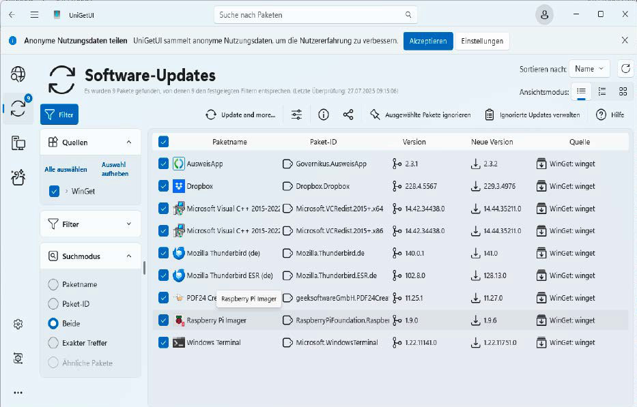
Task: Uncheck the Windows Terminal checkbox
Action: (x=163, y=342)
